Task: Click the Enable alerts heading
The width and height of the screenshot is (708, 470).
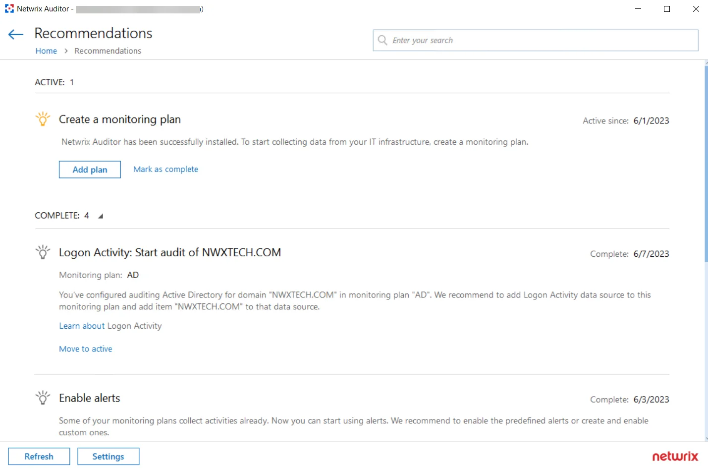Action: [x=90, y=398]
